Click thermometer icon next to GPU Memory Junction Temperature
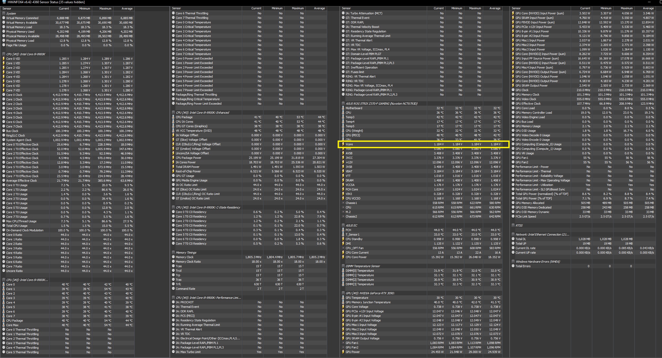 coord(343,302)
